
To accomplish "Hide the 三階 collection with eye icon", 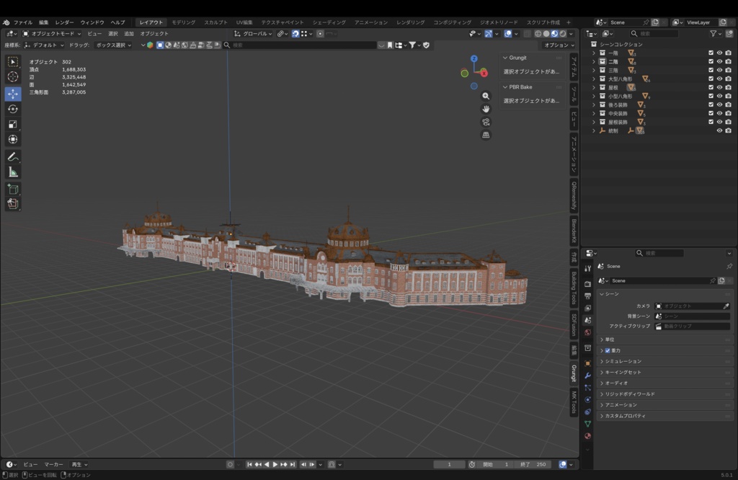I will click(x=719, y=70).
